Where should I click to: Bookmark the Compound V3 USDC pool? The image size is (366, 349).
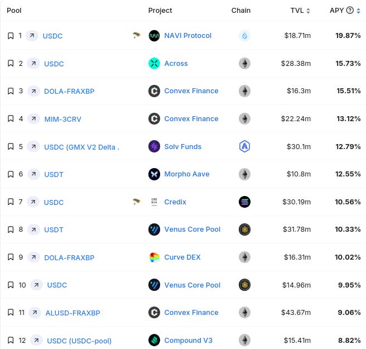coord(11,341)
